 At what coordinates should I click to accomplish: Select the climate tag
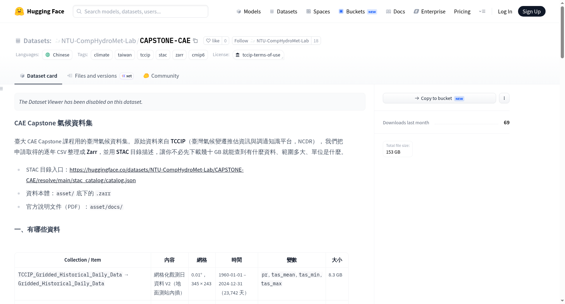(102, 55)
